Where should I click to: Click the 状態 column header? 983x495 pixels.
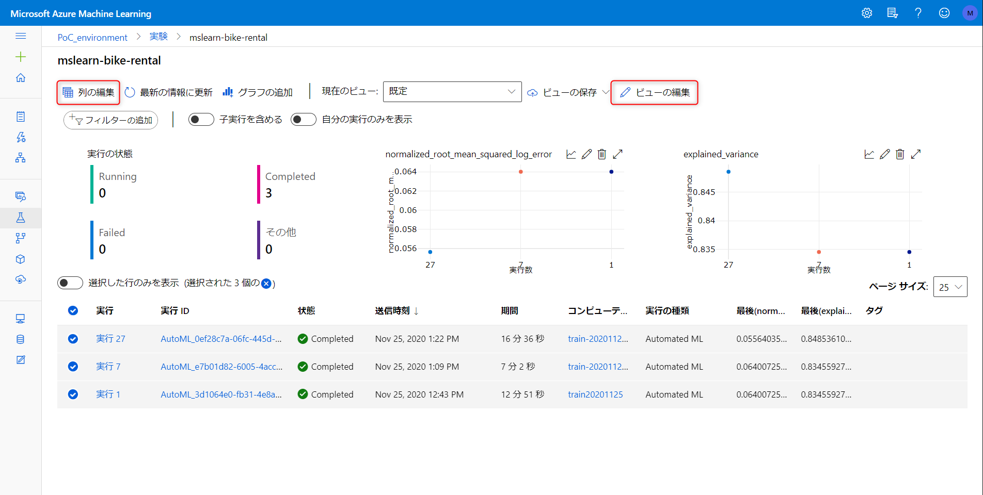[x=306, y=310]
